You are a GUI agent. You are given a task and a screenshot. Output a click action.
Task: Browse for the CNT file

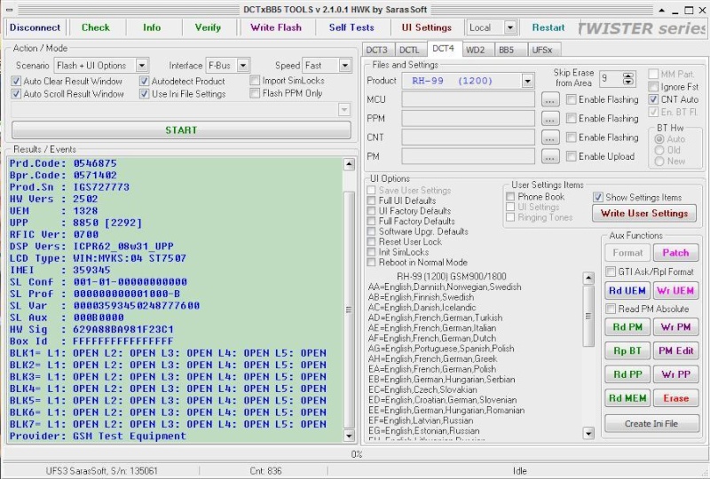[549, 137]
